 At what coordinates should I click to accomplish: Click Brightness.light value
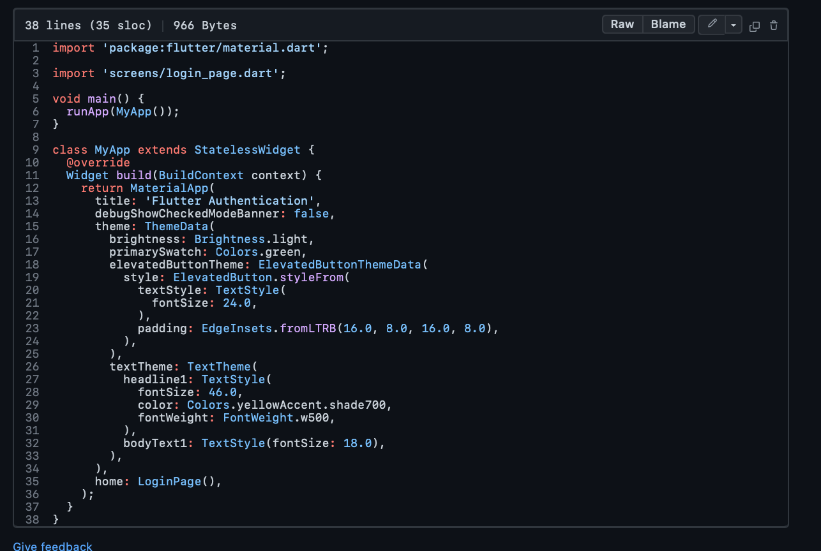(x=251, y=239)
